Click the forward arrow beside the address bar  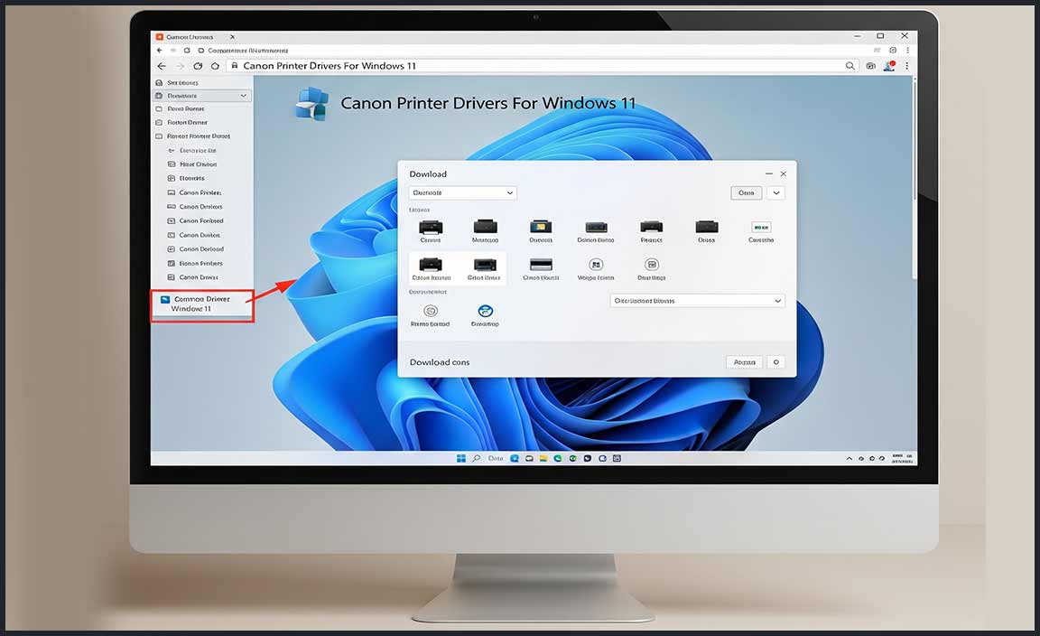180,66
